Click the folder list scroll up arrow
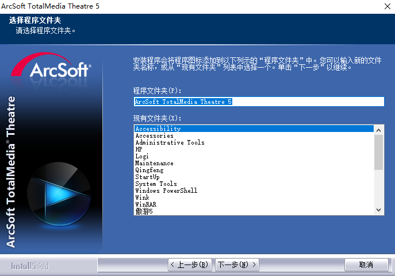 (378, 130)
